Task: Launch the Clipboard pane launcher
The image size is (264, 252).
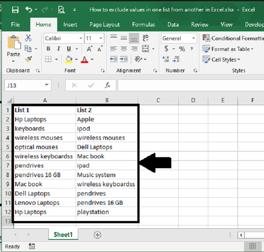Action: pos(38,71)
